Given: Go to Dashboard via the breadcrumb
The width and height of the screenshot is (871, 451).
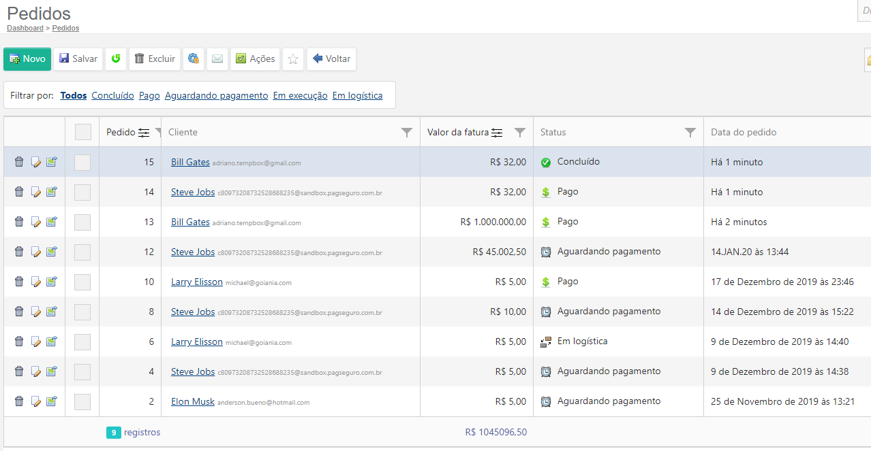Looking at the screenshot, I should click(25, 29).
